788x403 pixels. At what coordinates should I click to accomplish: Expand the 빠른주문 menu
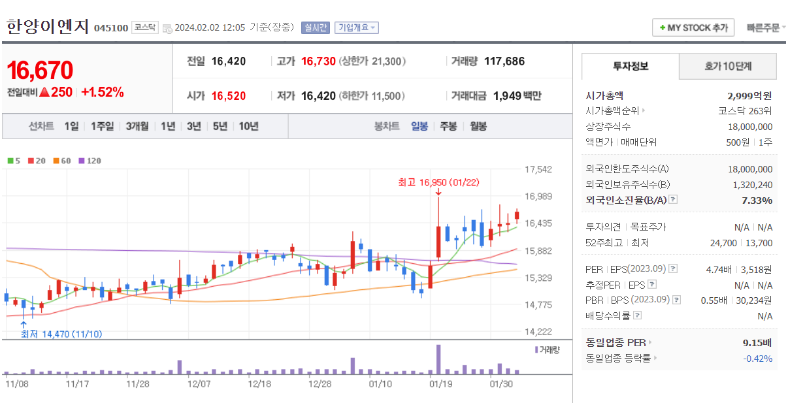tap(766, 27)
